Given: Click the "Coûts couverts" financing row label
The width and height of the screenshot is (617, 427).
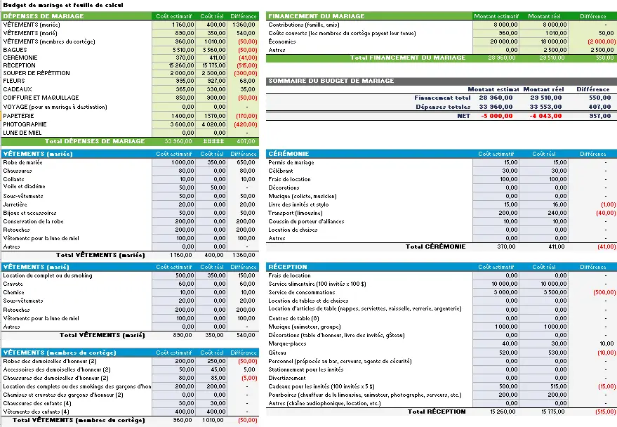Looking at the screenshot, I should [342, 34].
